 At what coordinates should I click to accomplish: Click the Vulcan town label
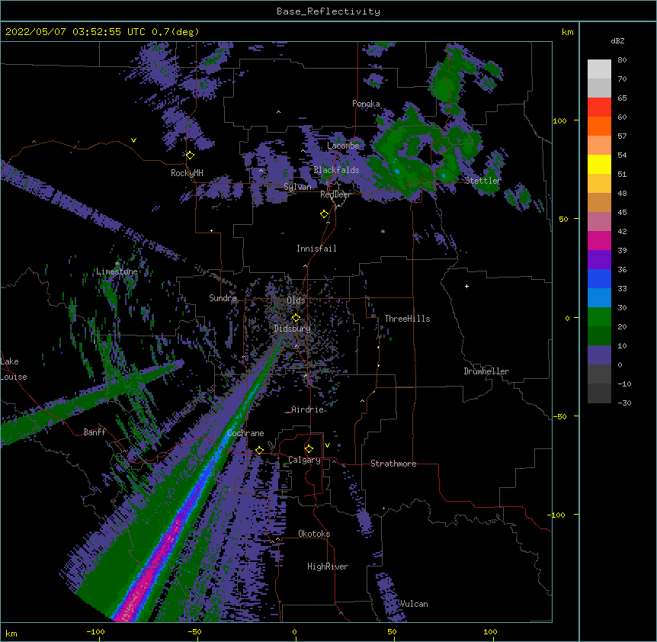click(x=414, y=604)
